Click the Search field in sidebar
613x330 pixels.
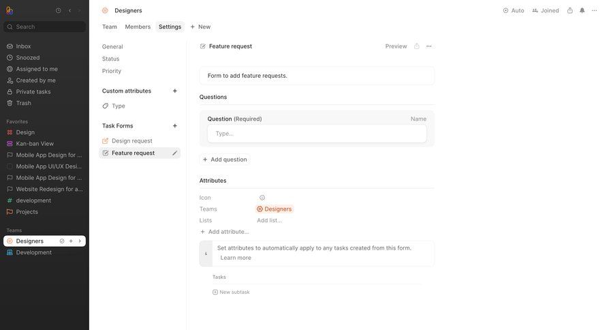44,27
